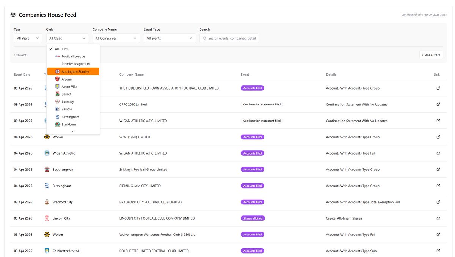The width and height of the screenshot is (455, 257).
Task: Choose Arsenal from the club list
Action: 73,79
